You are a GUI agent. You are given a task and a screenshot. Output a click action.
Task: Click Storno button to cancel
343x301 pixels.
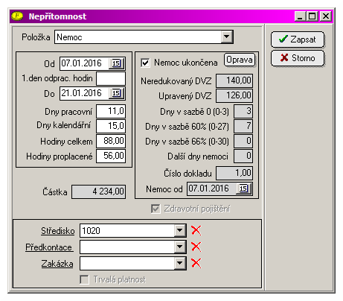click(298, 58)
